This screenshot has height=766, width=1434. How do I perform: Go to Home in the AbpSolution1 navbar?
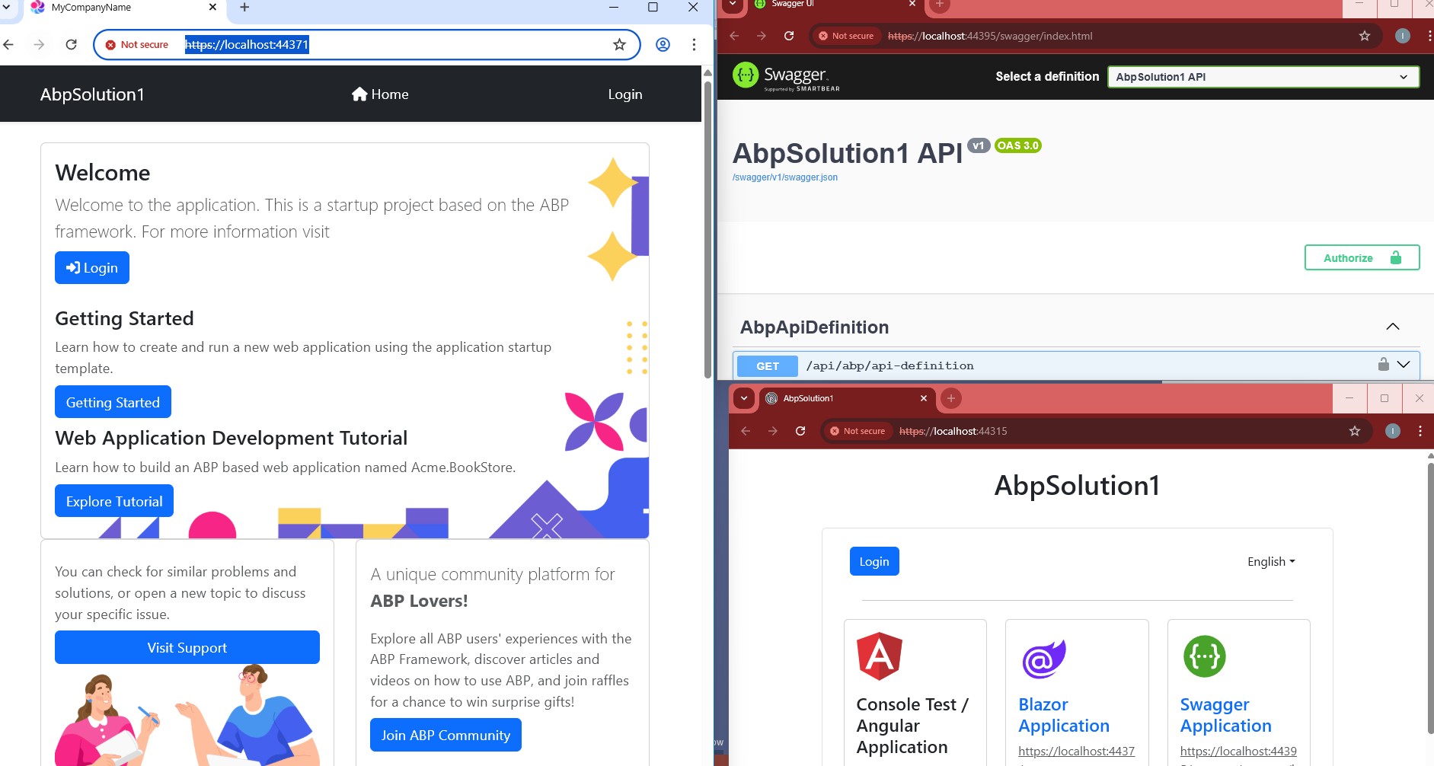pyautogui.click(x=380, y=94)
